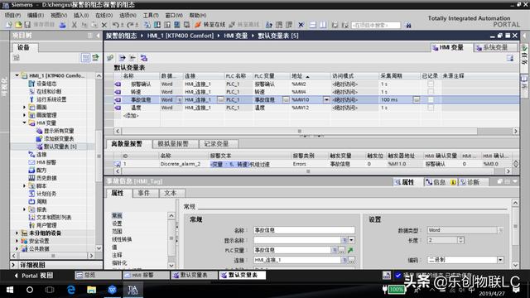Image resolution: width=530 pixels, height=298 pixels.
Task: Click the synchronize tags icon in the table toolbar
Action: click(143, 58)
